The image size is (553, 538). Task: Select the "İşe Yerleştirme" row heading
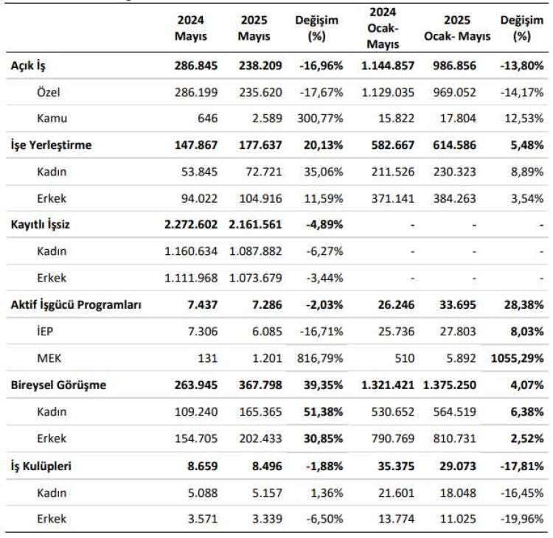(x=51, y=145)
